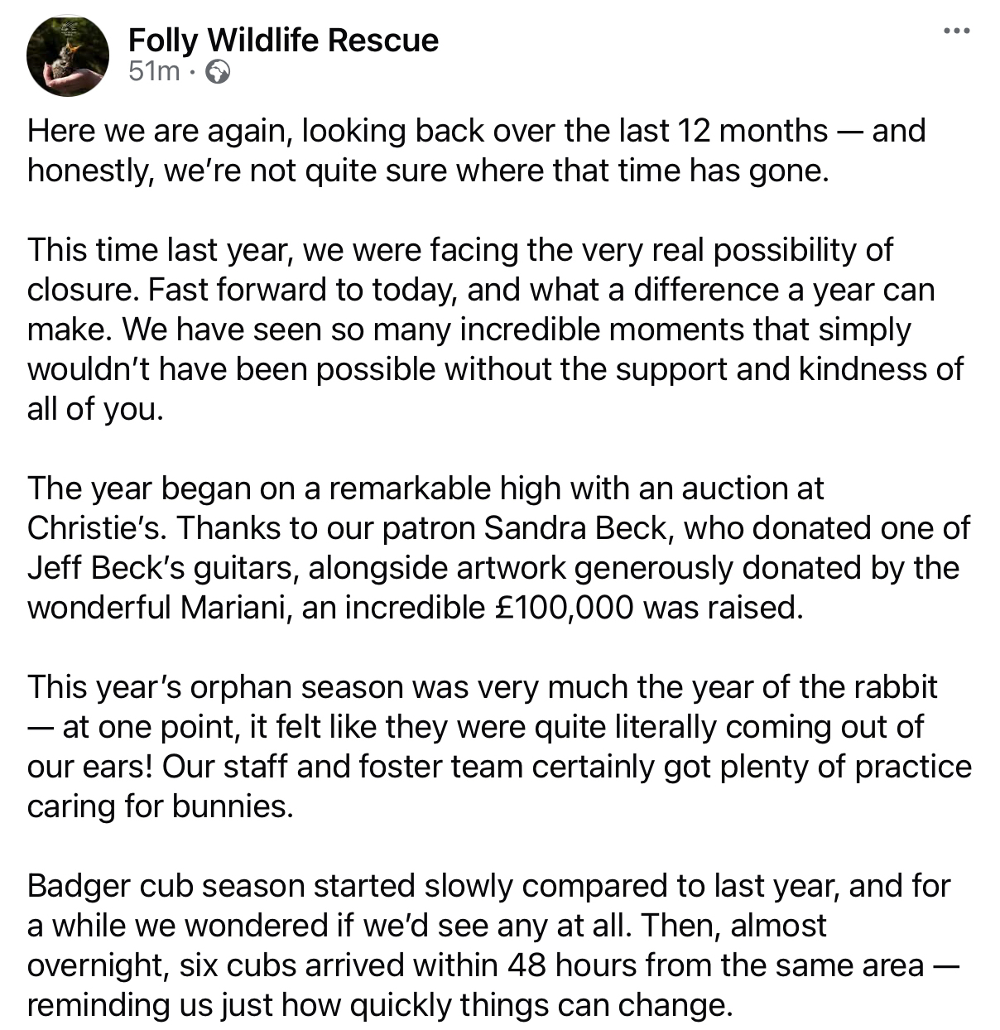Click the name "Sandra Beck" in the post
This screenshot has width=1000, height=1030.
tap(575, 528)
